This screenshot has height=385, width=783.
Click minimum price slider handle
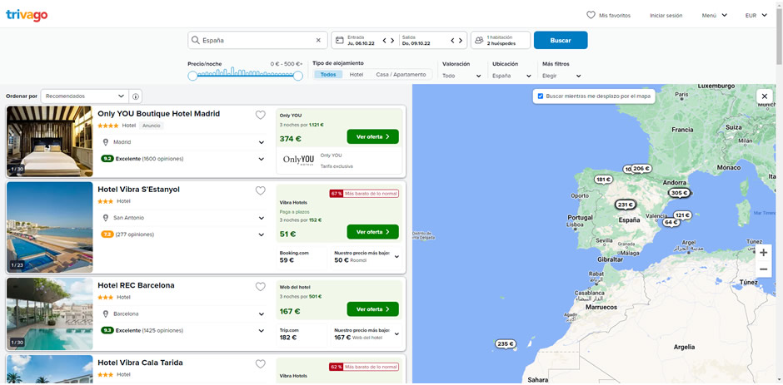pos(192,76)
